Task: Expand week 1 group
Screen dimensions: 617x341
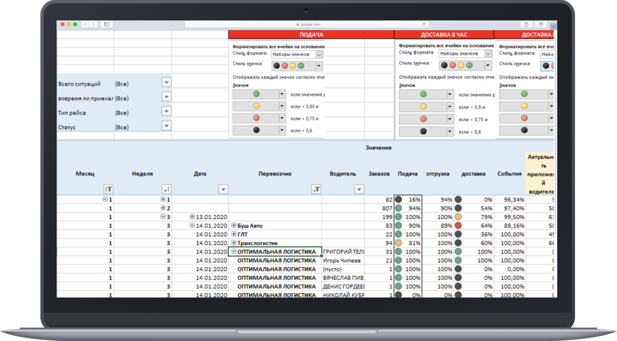Action: click(x=163, y=199)
